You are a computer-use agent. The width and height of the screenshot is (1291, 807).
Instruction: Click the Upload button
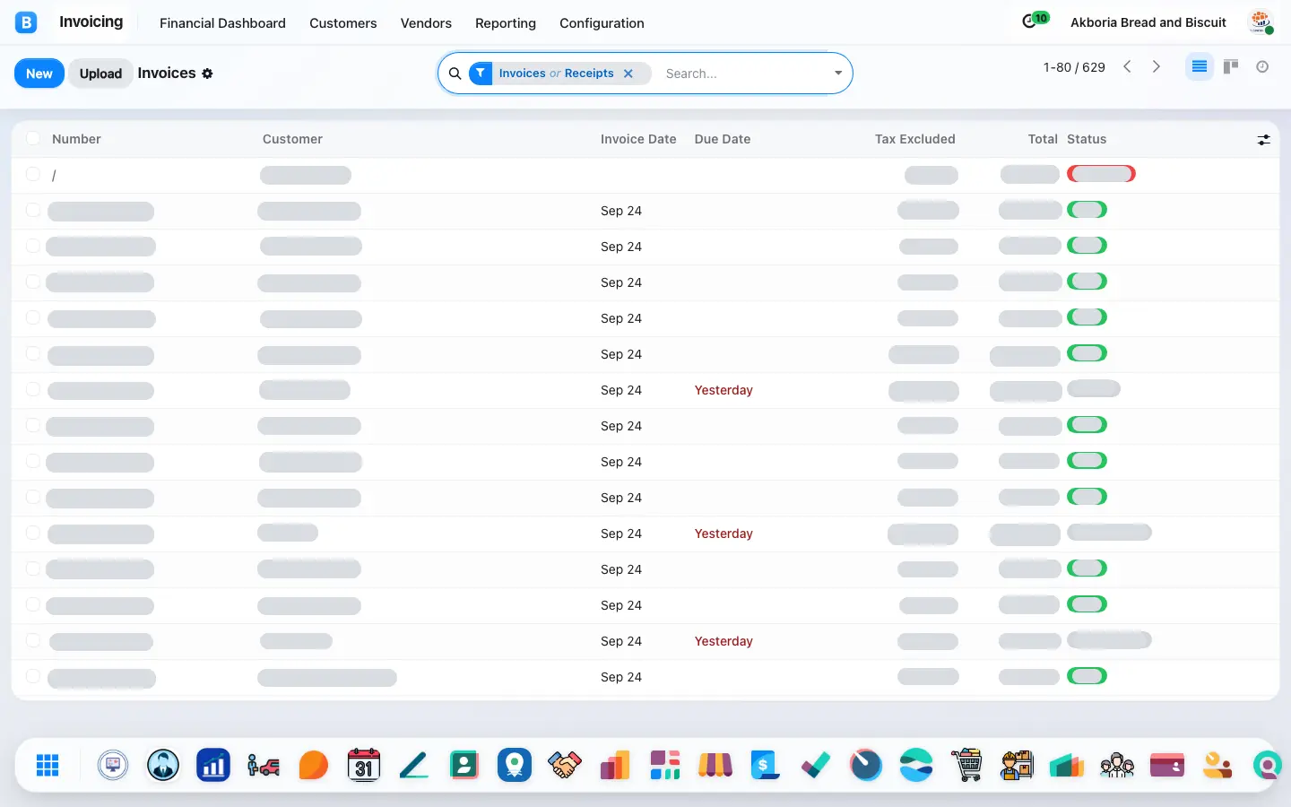click(100, 74)
